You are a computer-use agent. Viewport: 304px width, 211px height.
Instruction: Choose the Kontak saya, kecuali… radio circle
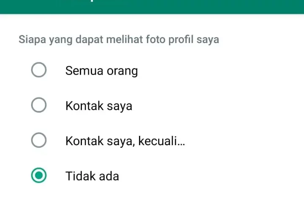pos(39,140)
